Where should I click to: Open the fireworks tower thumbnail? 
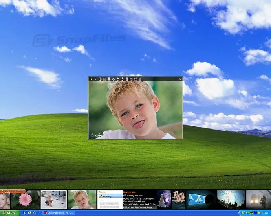point(164,200)
